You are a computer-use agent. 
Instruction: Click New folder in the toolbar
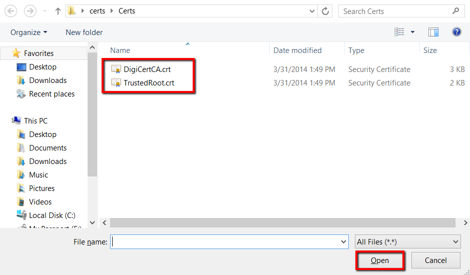coord(84,32)
